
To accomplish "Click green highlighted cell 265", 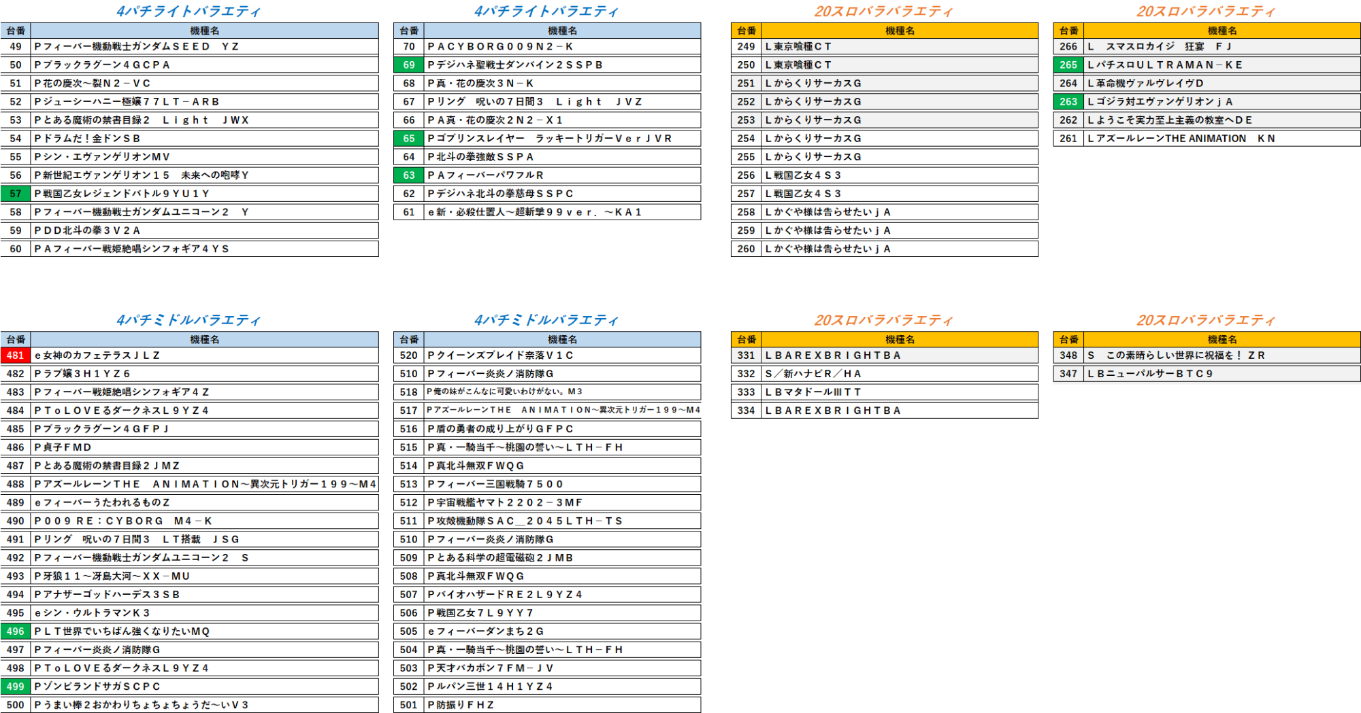I will pyautogui.click(x=1068, y=65).
